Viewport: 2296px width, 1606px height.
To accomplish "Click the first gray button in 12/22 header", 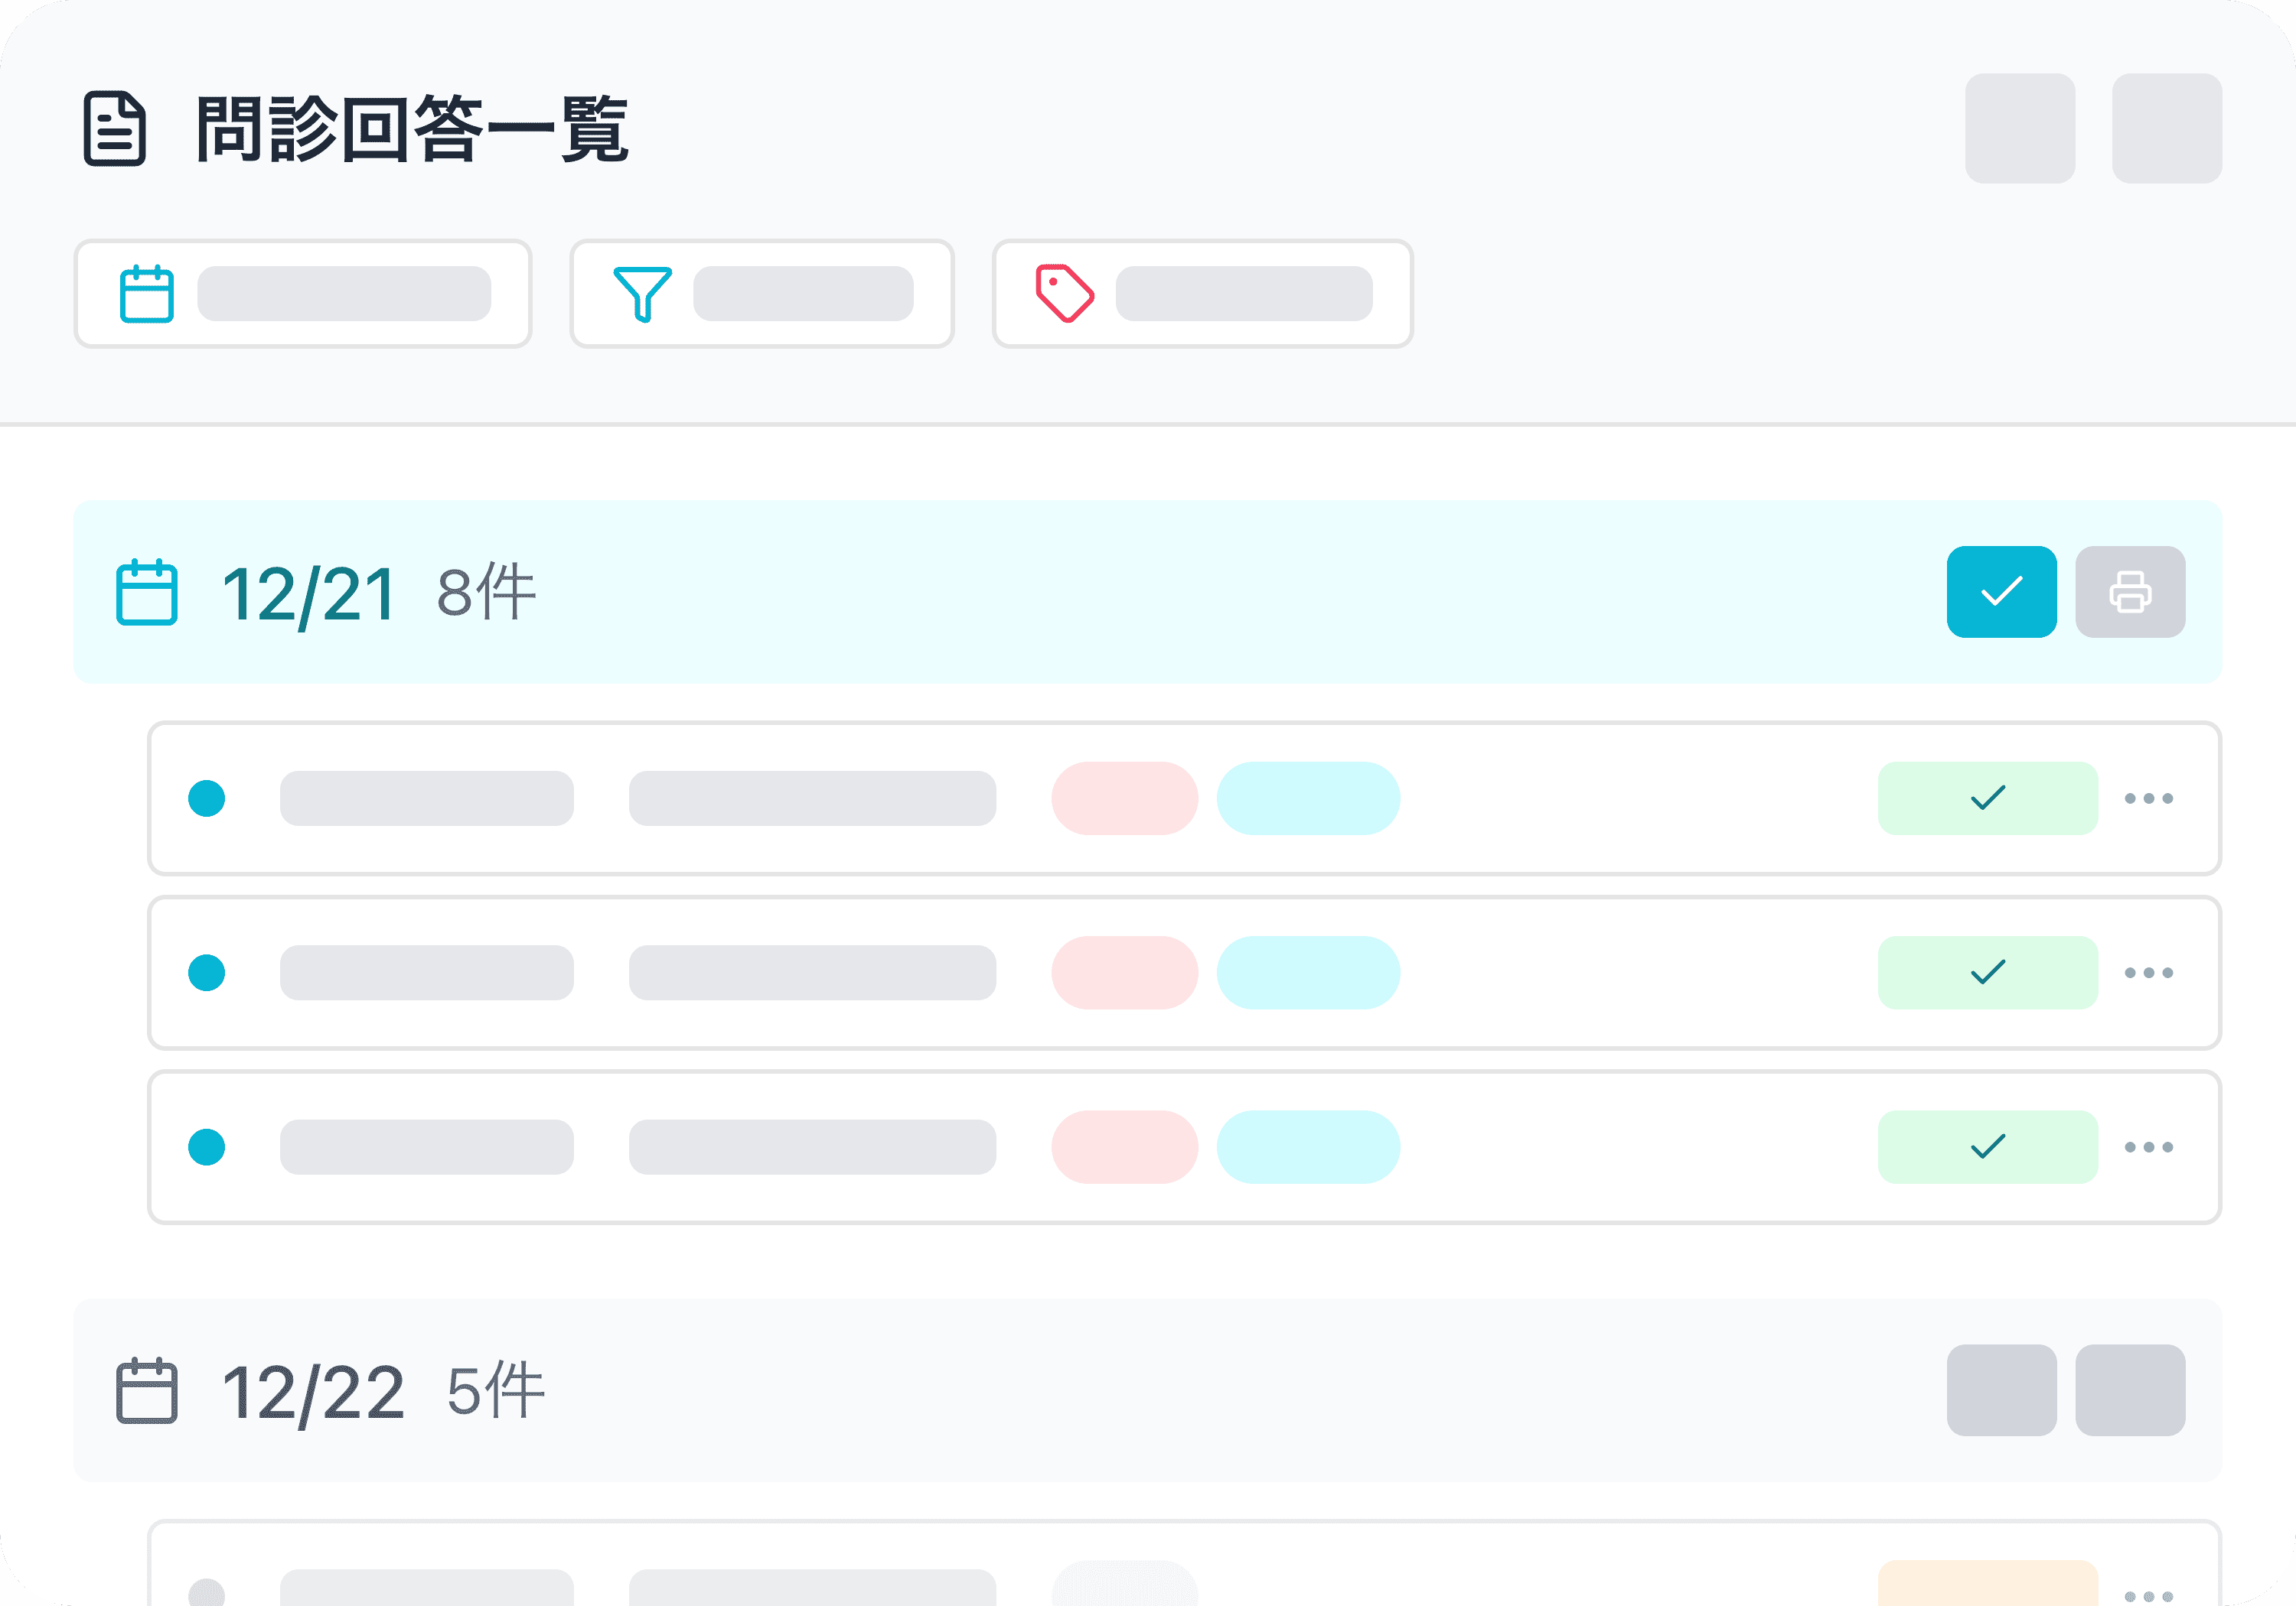I will click(x=2001, y=1390).
